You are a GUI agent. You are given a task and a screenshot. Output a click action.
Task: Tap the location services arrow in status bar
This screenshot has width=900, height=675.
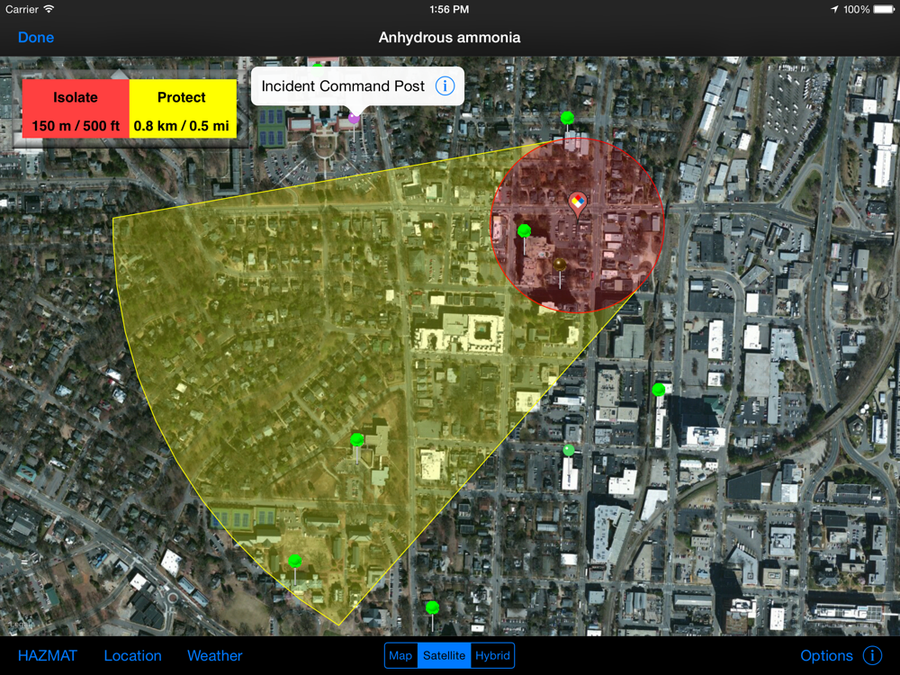[x=834, y=9]
